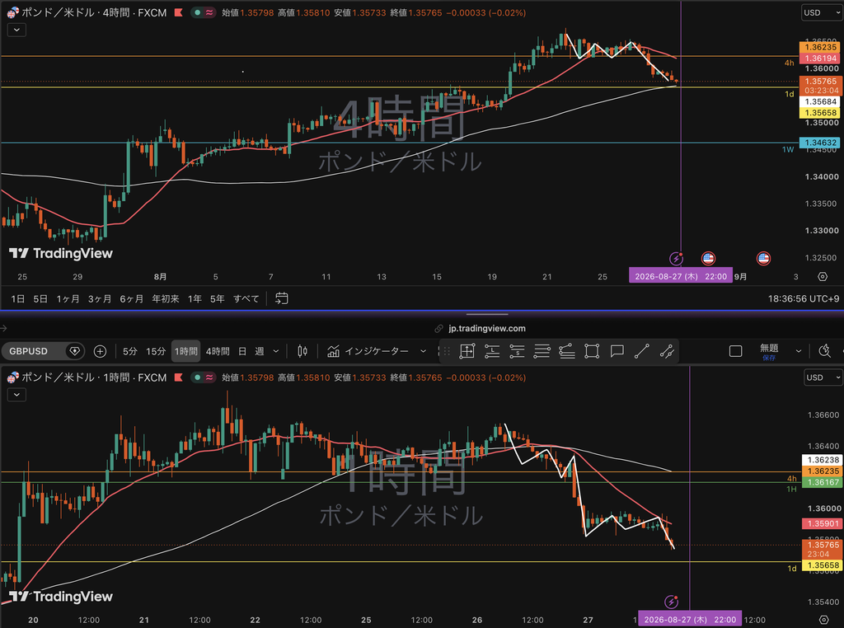Open the インジケーター indicators menu

pos(376,351)
